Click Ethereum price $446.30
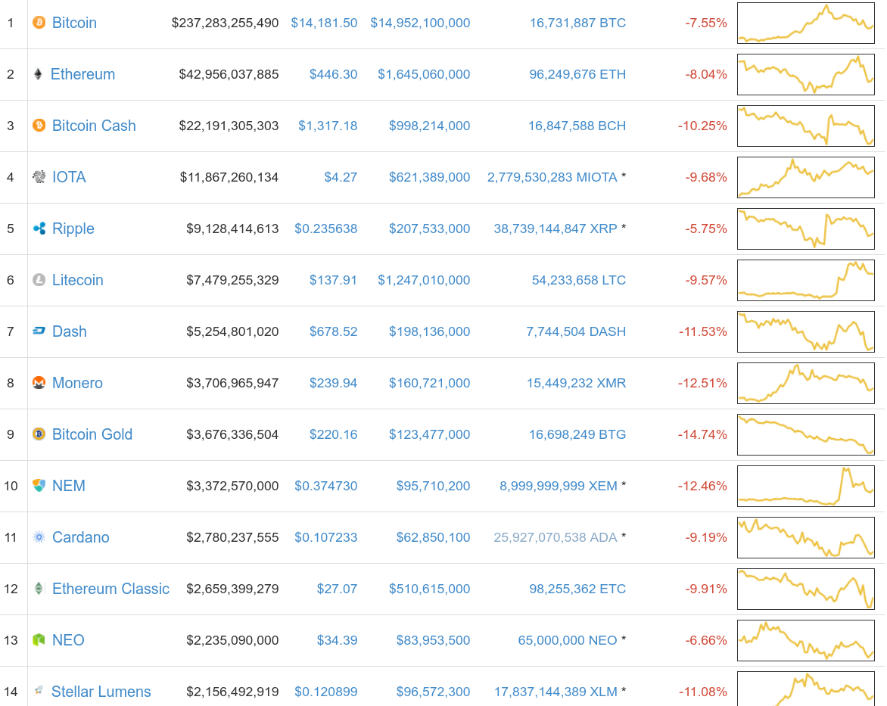Screen dimensions: 887x706 click(x=333, y=75)
